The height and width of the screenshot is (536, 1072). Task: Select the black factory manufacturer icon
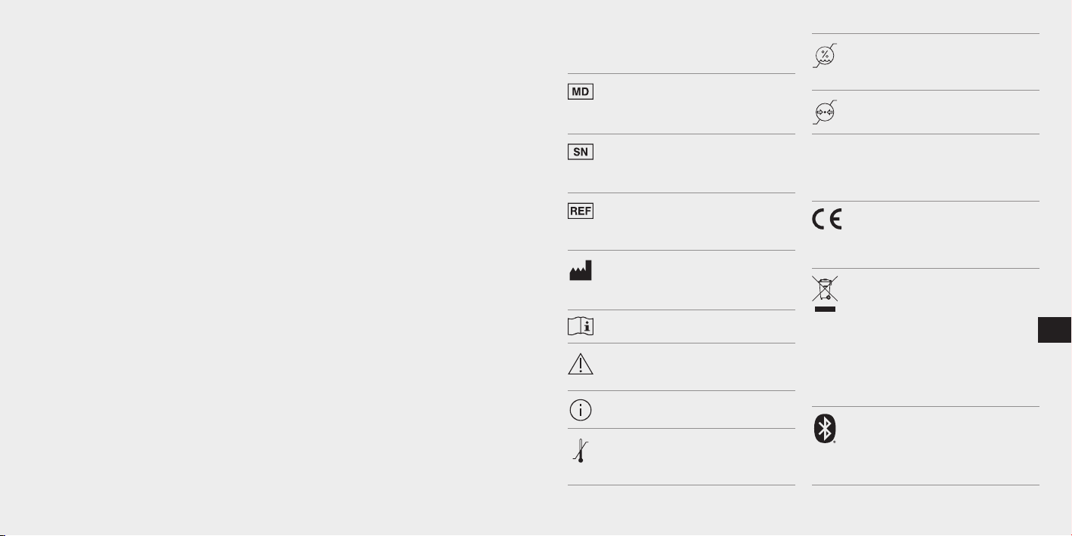point(581,270)
